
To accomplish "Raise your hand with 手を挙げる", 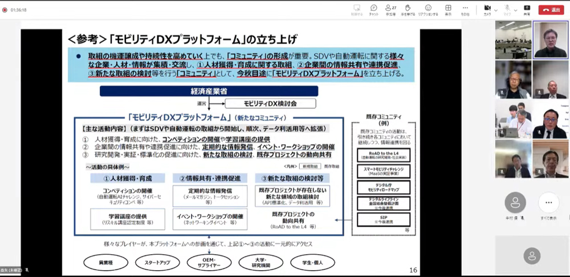I will click(x=408, y=10).
